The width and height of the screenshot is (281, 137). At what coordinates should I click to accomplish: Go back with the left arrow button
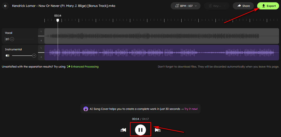5,6
